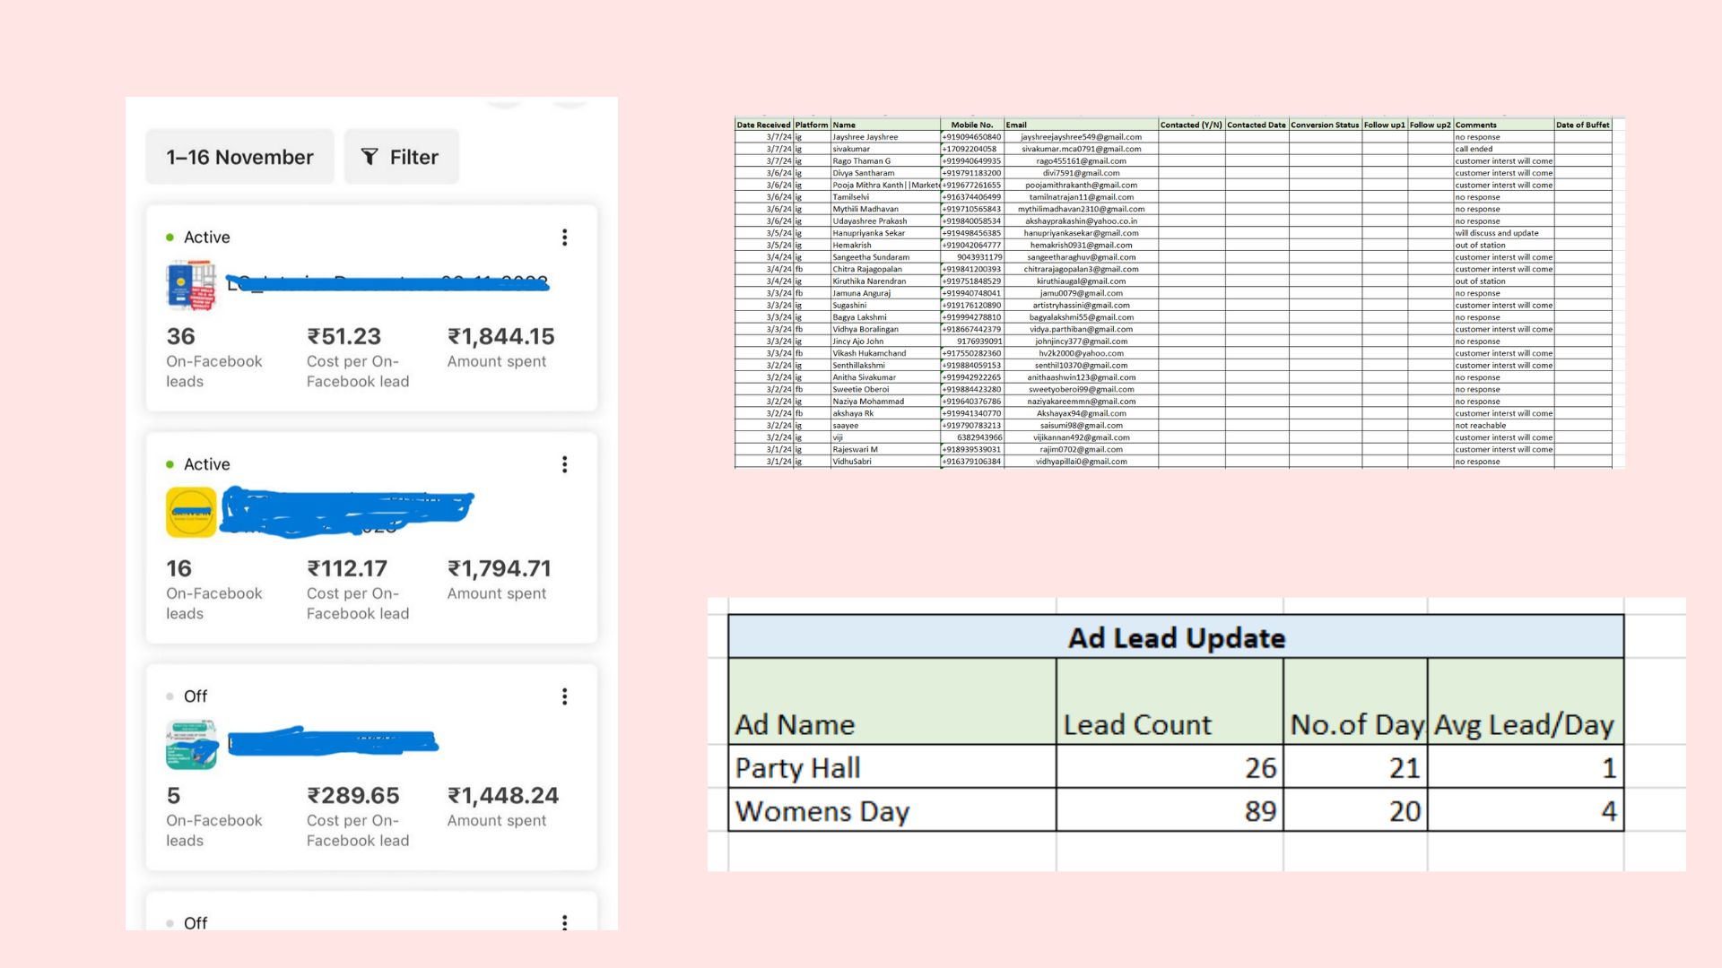Select the email sivakumar.mca0791@gmail.com
The height and width of the screenshot is (968, 1722).
1081,149
